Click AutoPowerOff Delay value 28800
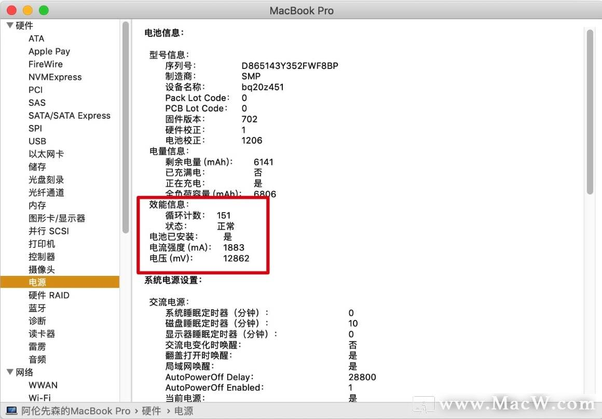The height and width of the screenshot is (419, 602). tap(362, 377)
